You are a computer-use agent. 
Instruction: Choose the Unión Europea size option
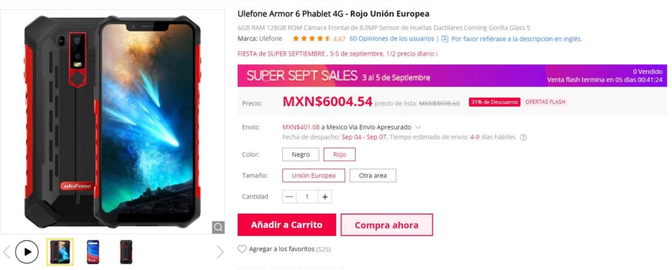[x=313, y=176]
